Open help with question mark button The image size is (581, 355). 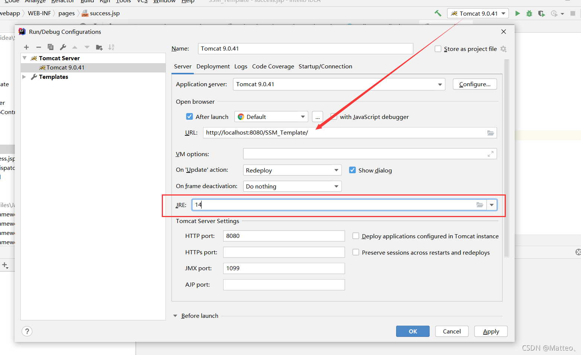pos(27,331)
